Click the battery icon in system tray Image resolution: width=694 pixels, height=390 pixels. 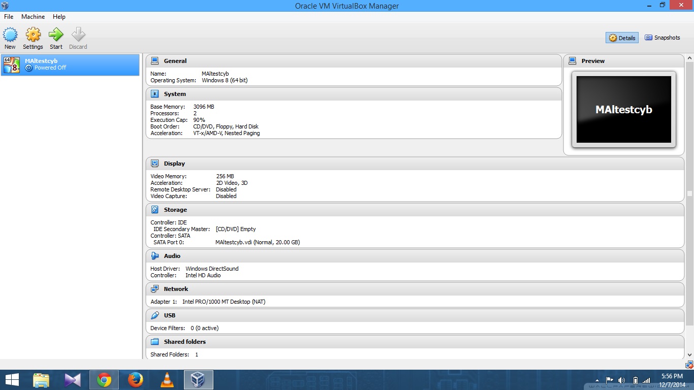pyautogui.click(x=635, y=380)
